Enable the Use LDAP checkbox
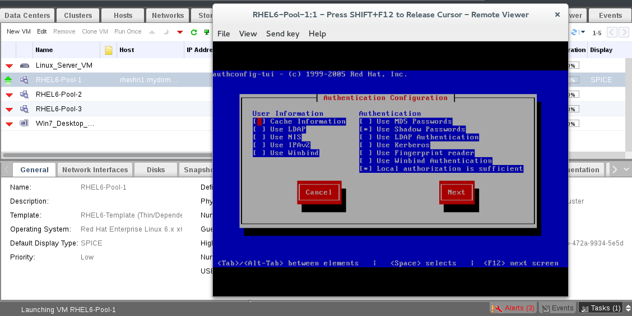Screen dimensions: 632x316 [258, 129]
